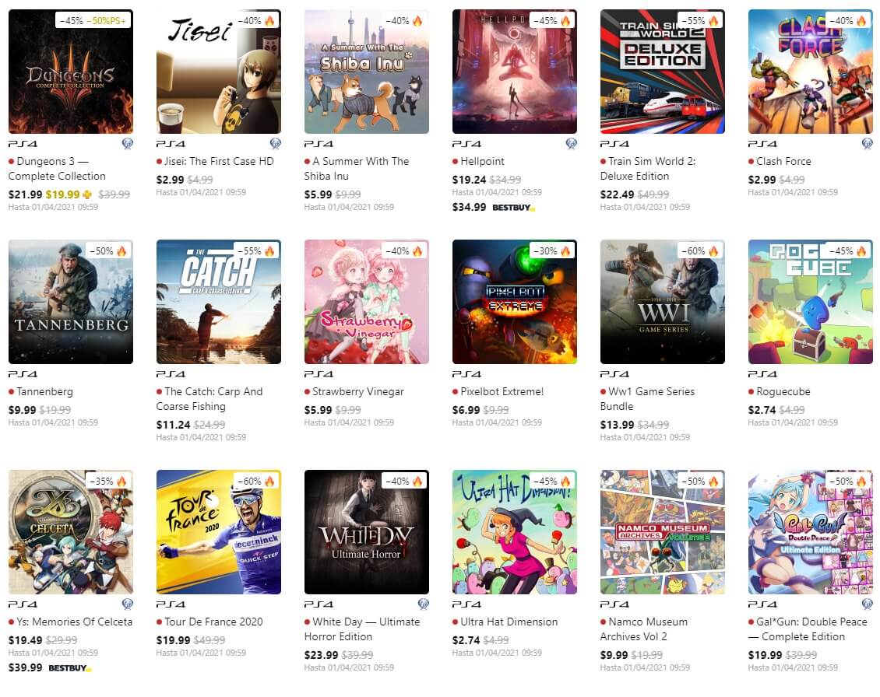Click the Best Buy logo under Ys: Memories of Celceta
This screenshot has height=697, width=880.
pos(69,668)
